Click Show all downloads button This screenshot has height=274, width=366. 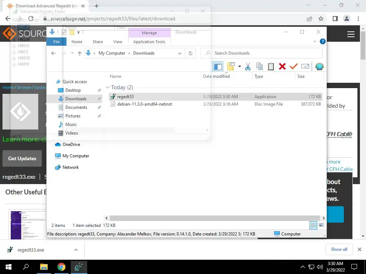[x=339, y=249]
